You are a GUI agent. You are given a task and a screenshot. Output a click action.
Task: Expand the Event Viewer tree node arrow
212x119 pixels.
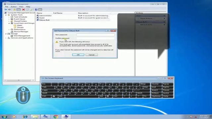click(9, 19)
